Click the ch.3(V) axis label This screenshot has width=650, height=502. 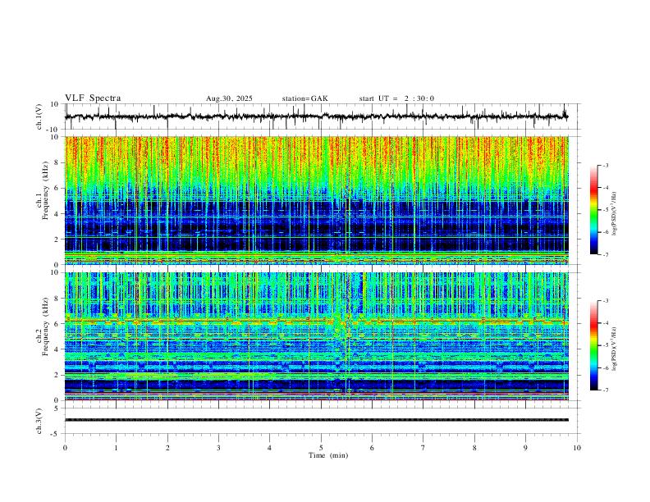click(39, 421)
